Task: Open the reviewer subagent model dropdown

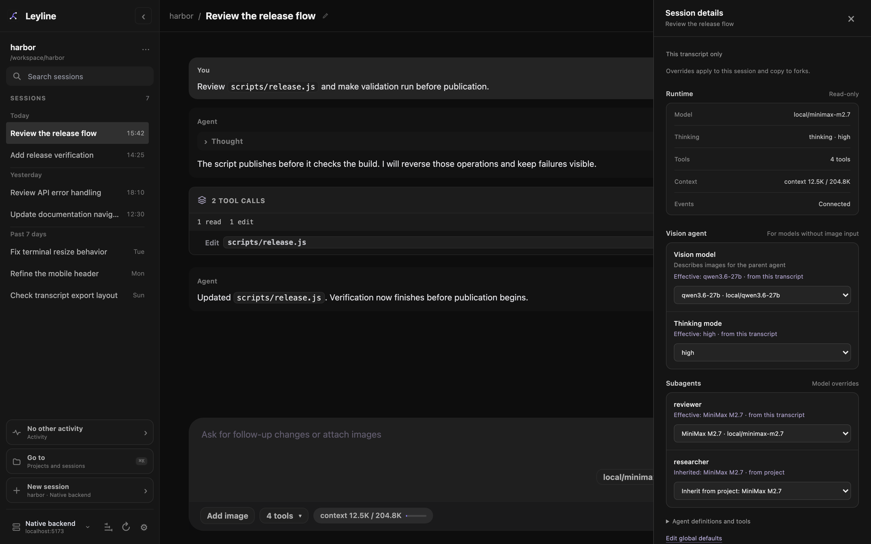Action: [x=762, y=434]
